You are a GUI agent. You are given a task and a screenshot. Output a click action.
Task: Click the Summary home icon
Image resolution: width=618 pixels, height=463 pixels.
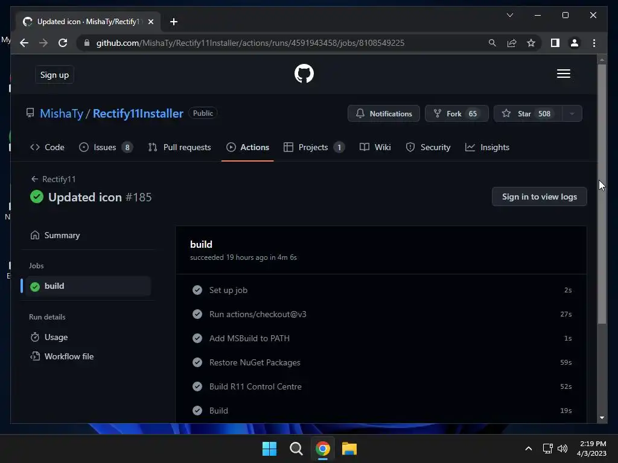34,235
